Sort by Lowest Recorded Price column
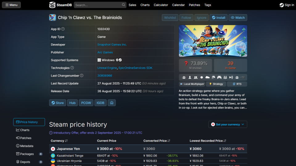Viewport: 296px width, 166px height. click(x=208, y=141)
